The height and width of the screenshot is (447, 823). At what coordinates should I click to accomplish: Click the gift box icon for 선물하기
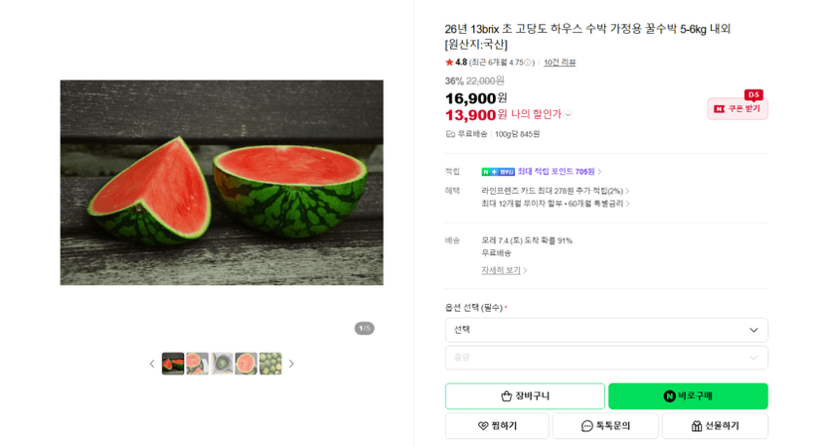pos(697,426)
